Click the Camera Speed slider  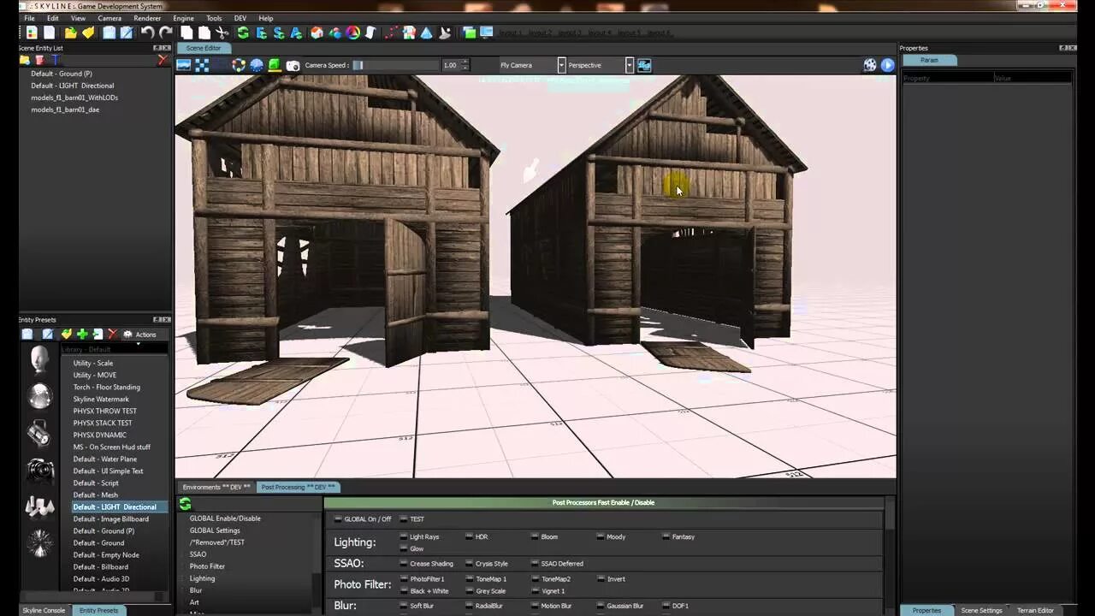(x=395, y=65)
